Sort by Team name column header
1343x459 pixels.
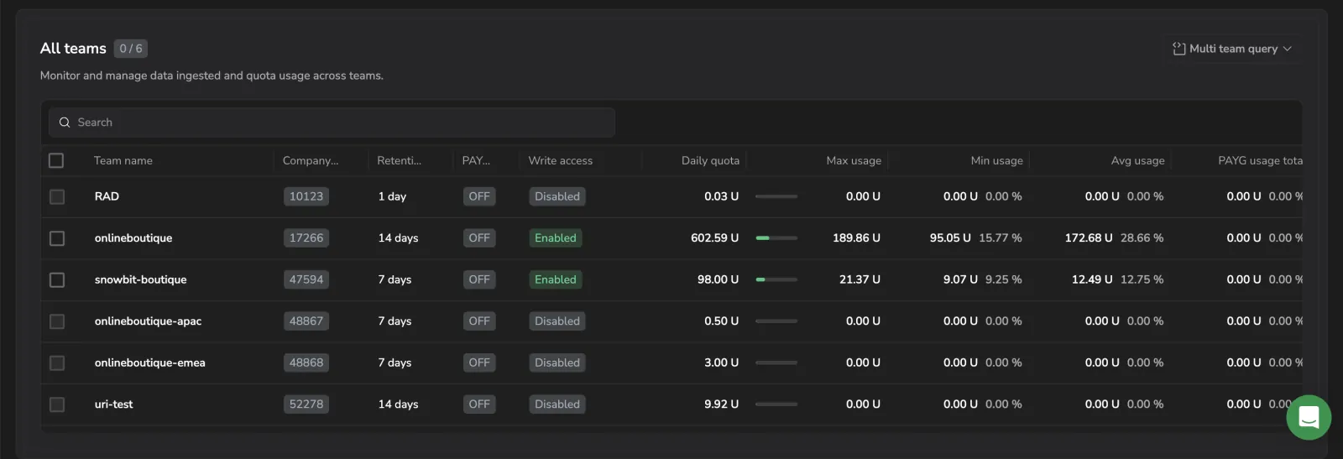(123, 160)
